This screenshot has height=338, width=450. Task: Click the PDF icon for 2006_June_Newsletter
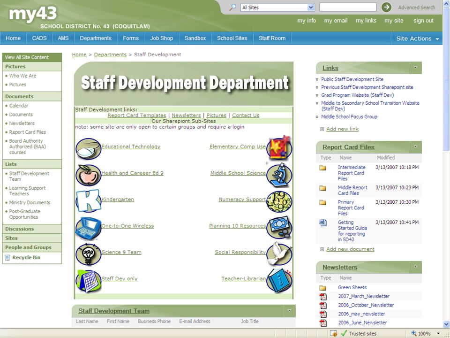(323, 323)
